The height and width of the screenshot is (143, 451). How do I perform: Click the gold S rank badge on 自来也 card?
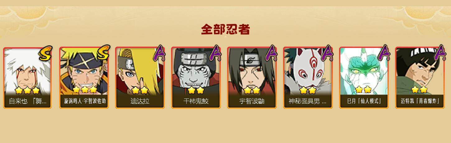[x=45, y=53]
